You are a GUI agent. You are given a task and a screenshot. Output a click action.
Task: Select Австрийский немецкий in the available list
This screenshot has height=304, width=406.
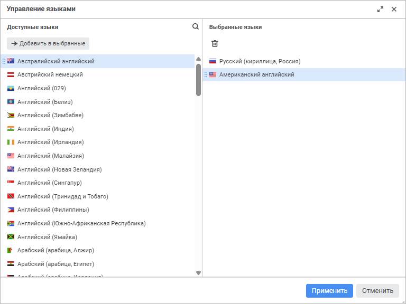pos(98,75)
